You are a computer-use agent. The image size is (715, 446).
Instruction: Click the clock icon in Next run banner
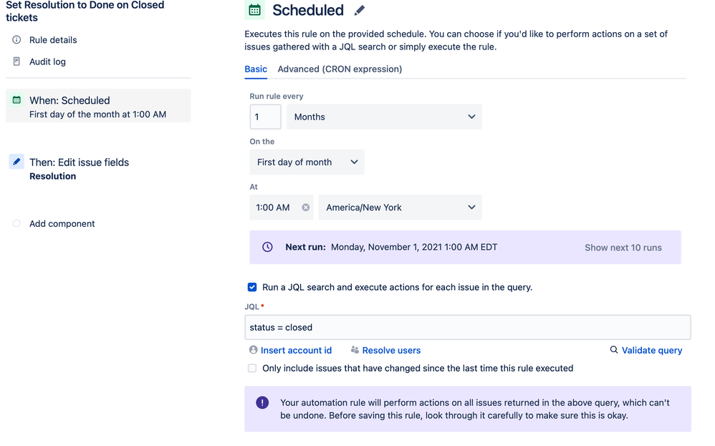pos(268,247)
